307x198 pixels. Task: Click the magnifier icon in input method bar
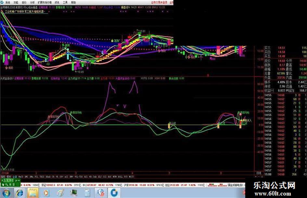pyautogui.click(x=6, y=184)
